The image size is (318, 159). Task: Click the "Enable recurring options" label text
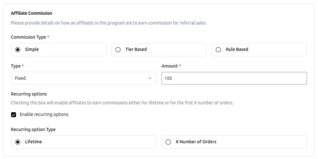pos(44,114)
